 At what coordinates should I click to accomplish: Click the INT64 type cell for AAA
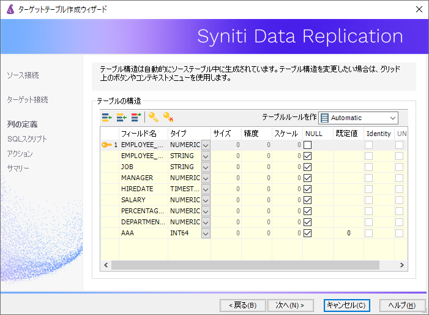pyautogui.click(x=185, y=233)
